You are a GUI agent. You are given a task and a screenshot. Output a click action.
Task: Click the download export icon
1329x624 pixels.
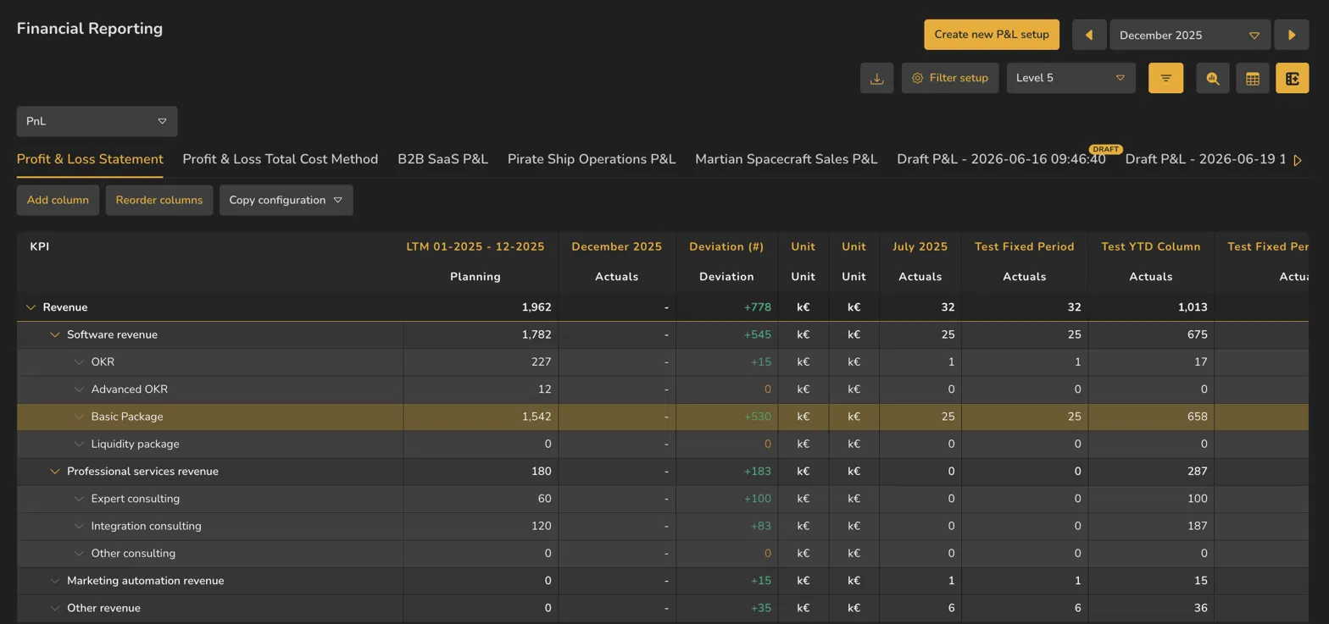click(876, 78)
